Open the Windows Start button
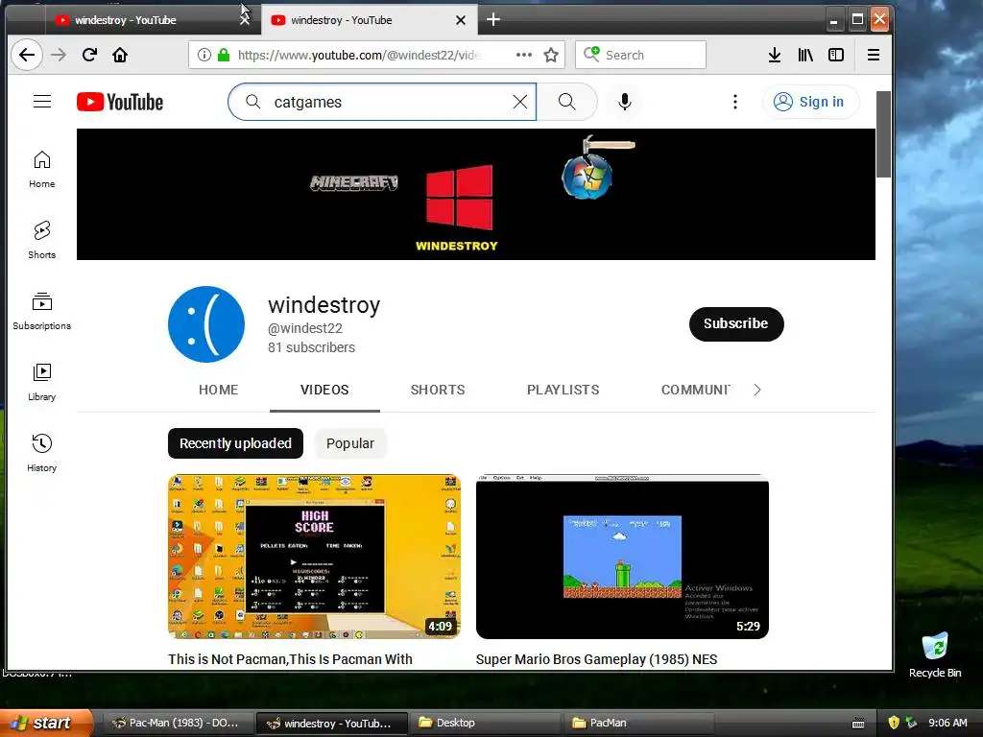Image resolution: width=983 pixels, height=737 pixels. point(45,723)
